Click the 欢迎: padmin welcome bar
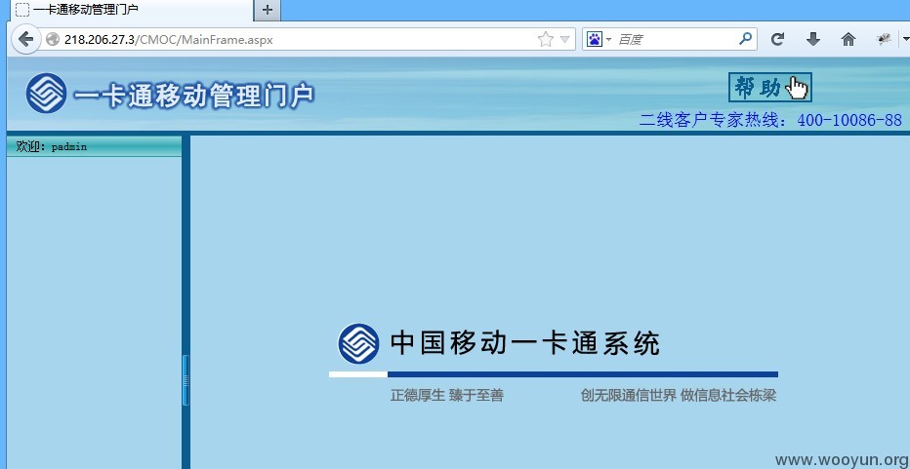The width and height of the screenshot is (910, 469). pos(94,146)
